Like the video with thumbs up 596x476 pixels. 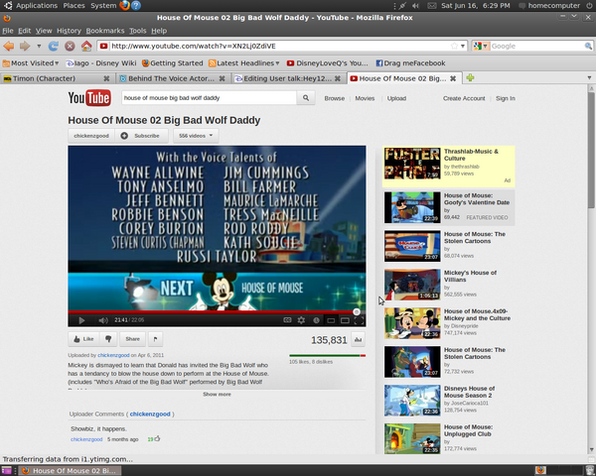[83, 339]
